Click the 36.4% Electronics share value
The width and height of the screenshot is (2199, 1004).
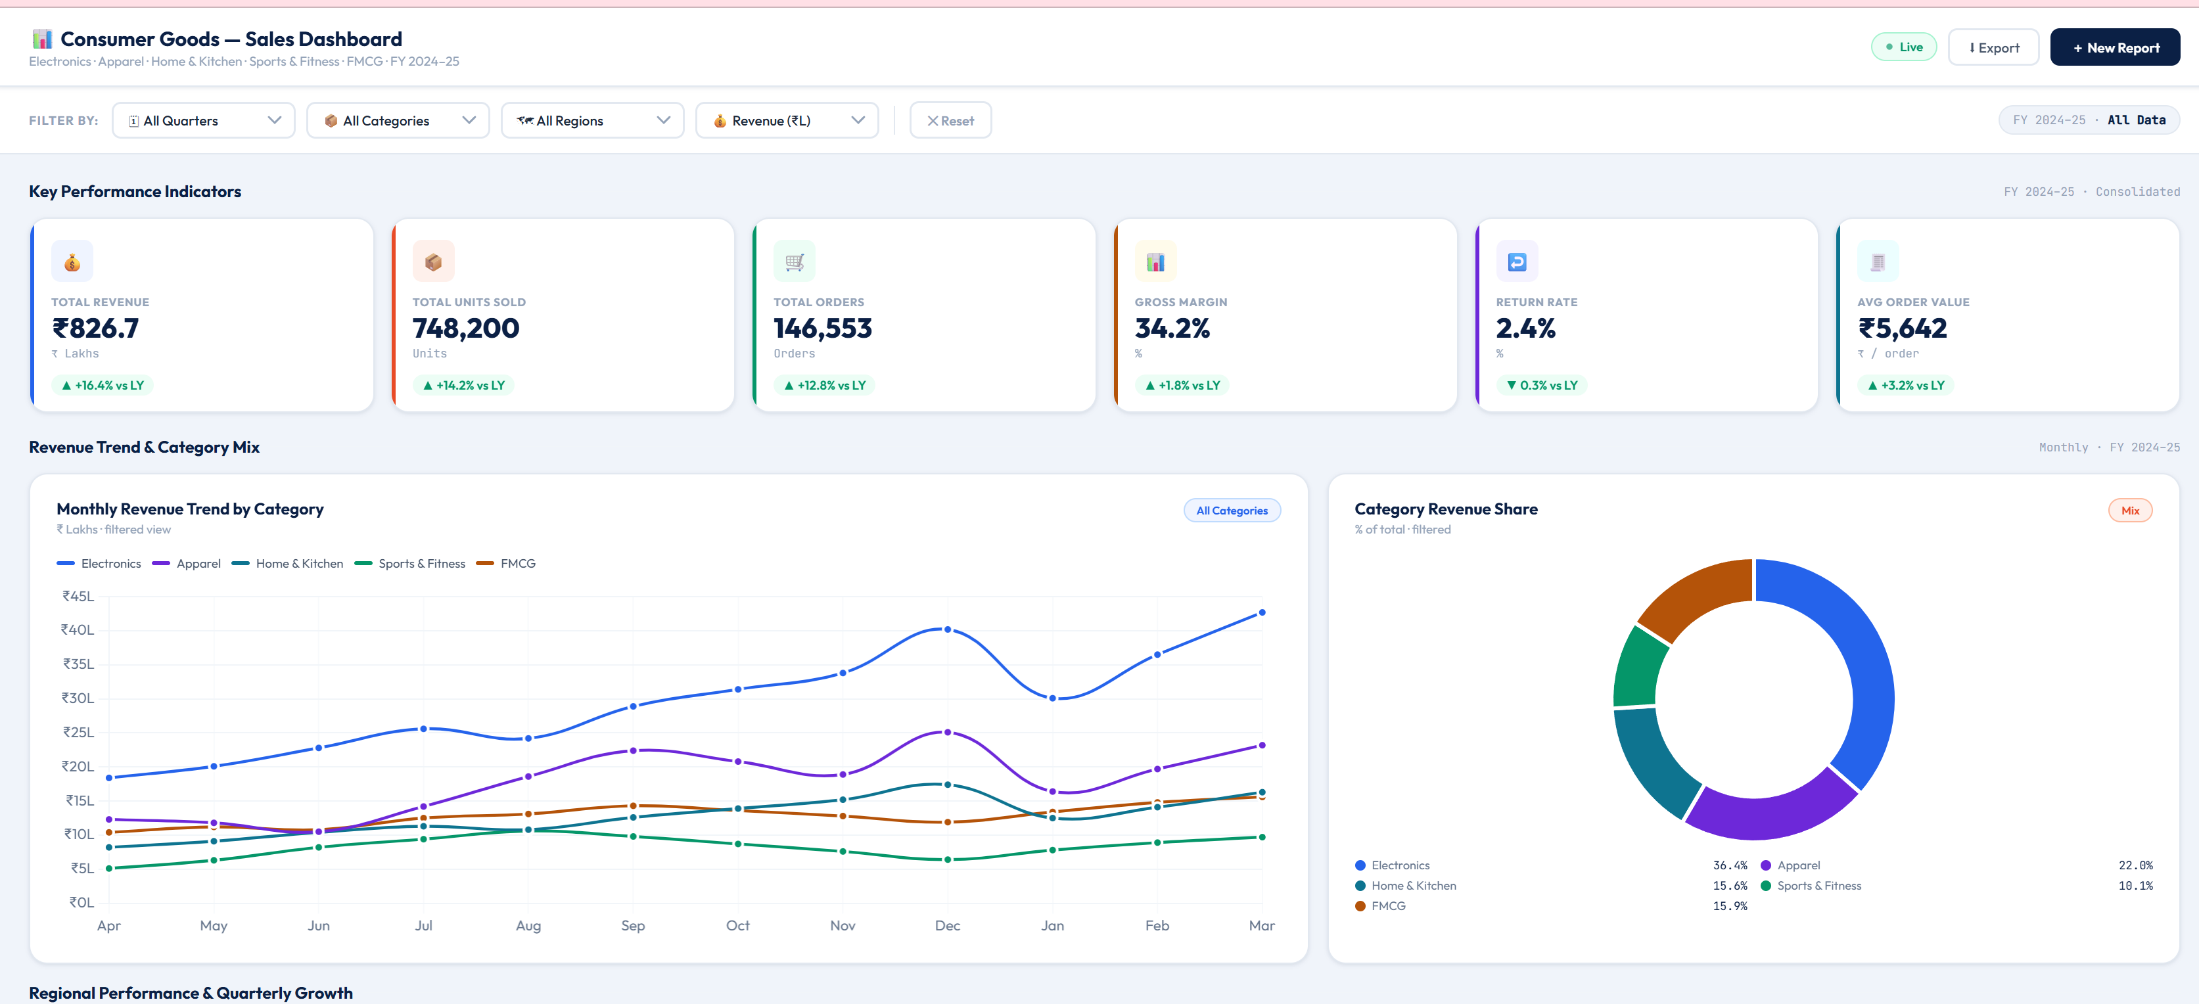coord(1730,866)
